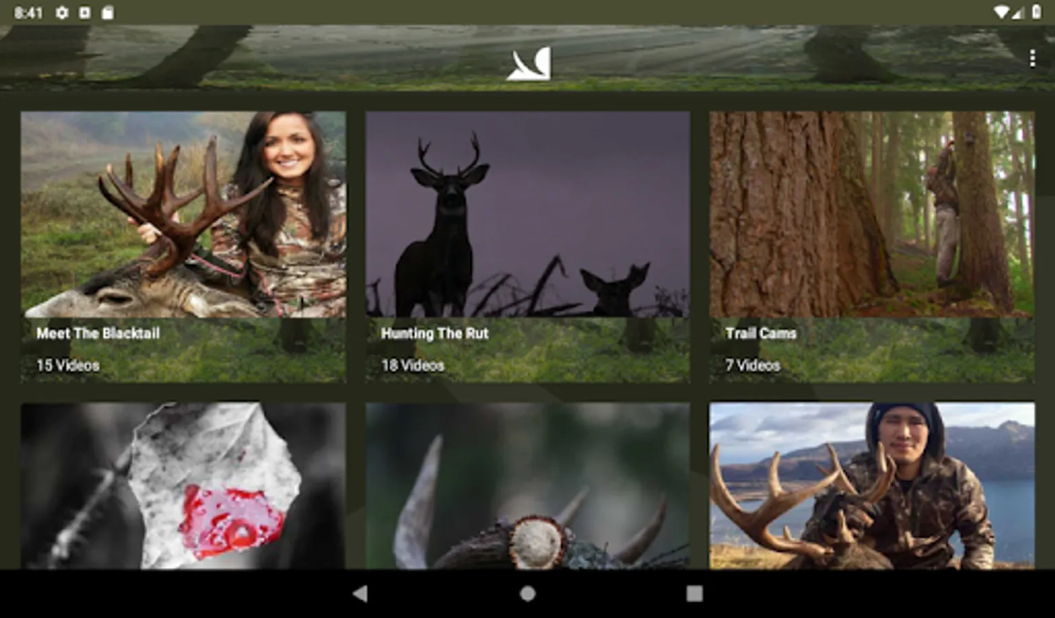Image resolution: width=1055 pixels, height=618 pixels.
Task: Tap the '7 Videos' count label
Action: (x=753, y=365)
